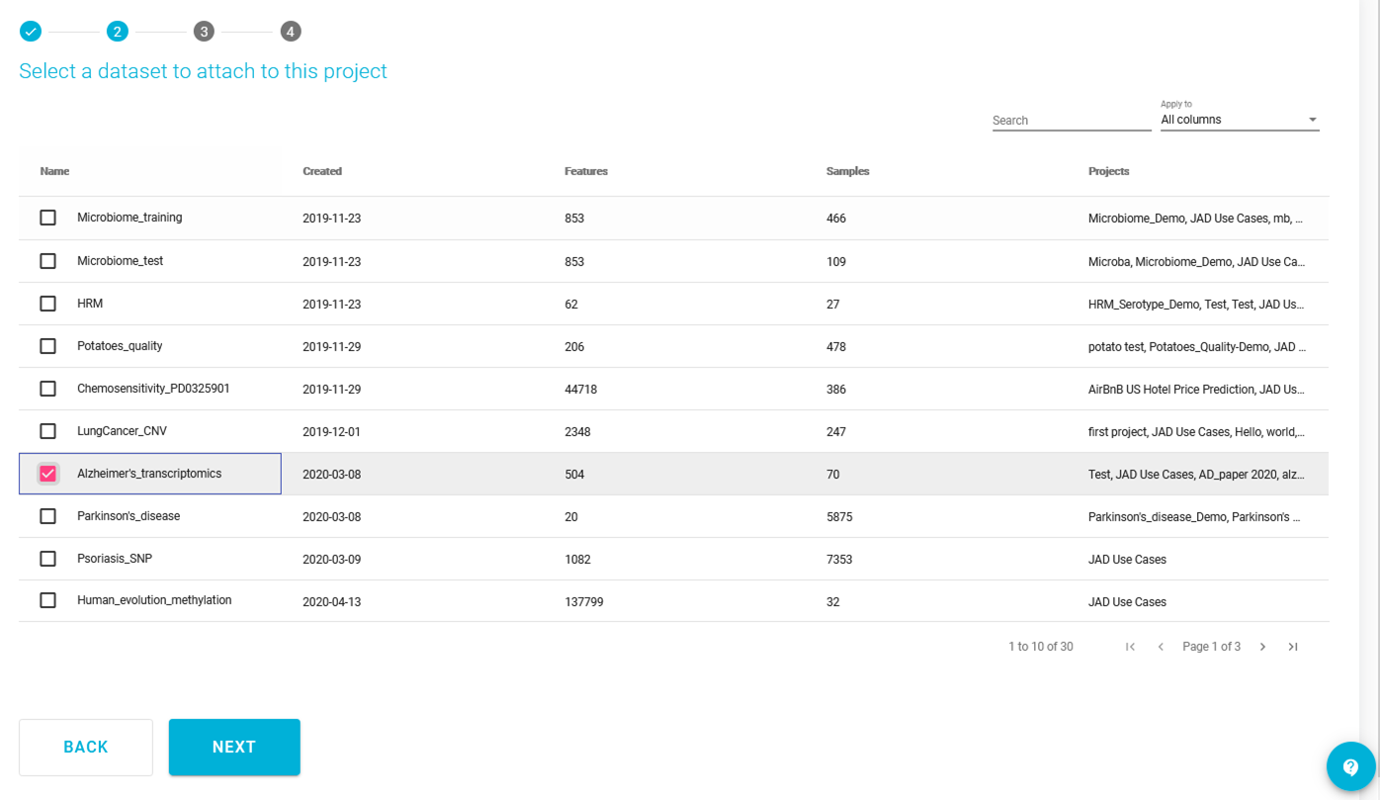
Task: Sort by Projects column header
Action: (1109, 171)
